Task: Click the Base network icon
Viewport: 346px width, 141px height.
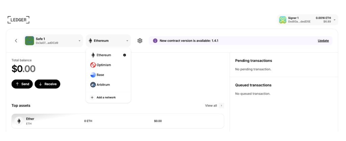Action: coord(93,75)
